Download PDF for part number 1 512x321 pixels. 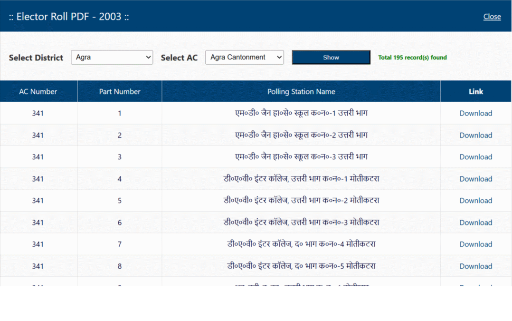pos(475,113)
